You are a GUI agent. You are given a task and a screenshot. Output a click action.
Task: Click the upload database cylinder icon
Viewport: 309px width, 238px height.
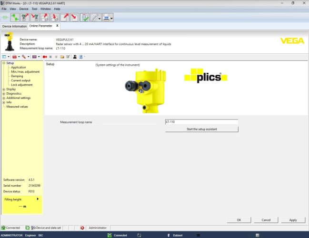pyautogui.click(x=45, y=18)
